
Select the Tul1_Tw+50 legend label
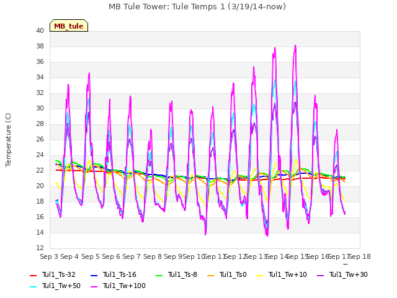pyautogui.click(x=61, y=286)
